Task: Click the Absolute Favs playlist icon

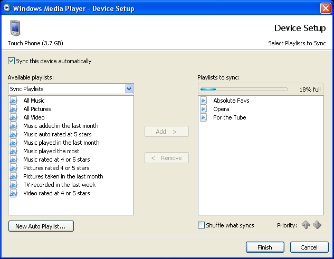Action: [204, 101]
